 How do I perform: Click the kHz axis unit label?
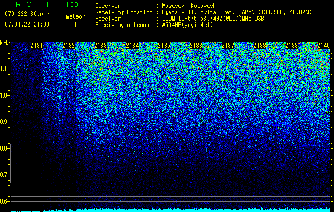click(5, 43)
